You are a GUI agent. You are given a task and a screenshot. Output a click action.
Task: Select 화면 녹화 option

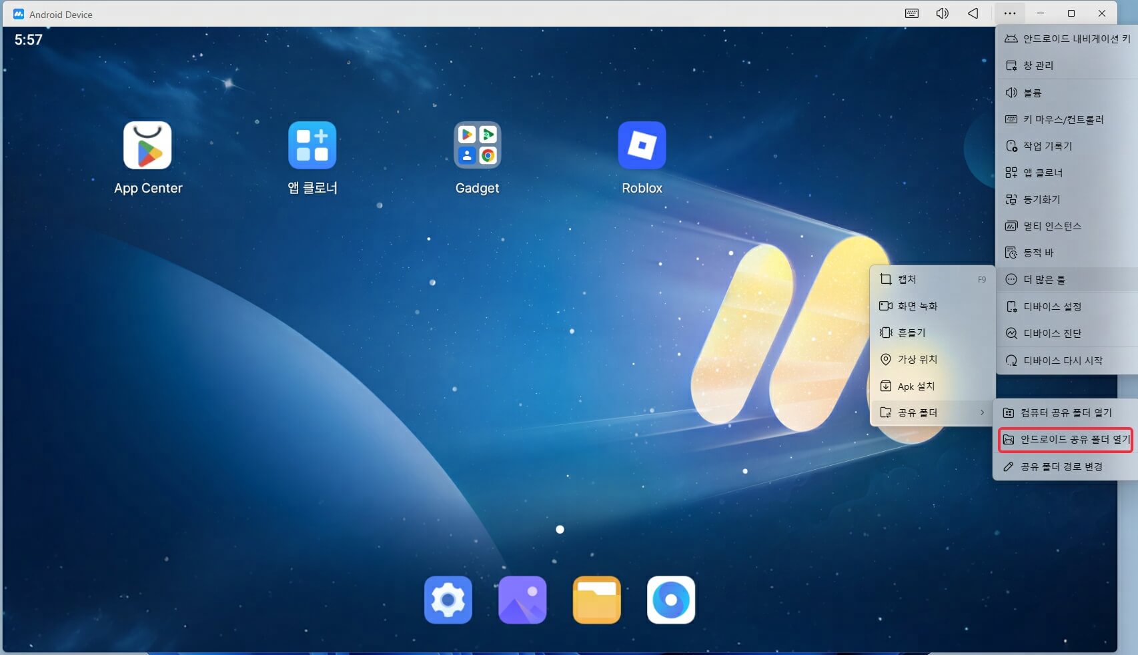pos(933,306)
